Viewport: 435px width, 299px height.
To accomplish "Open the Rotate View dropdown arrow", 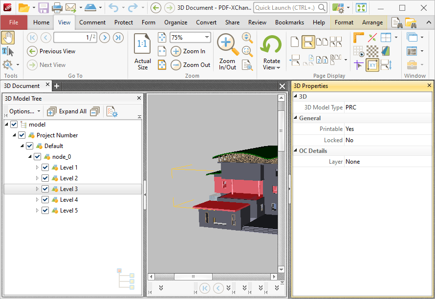I will [x=278, y=68].
